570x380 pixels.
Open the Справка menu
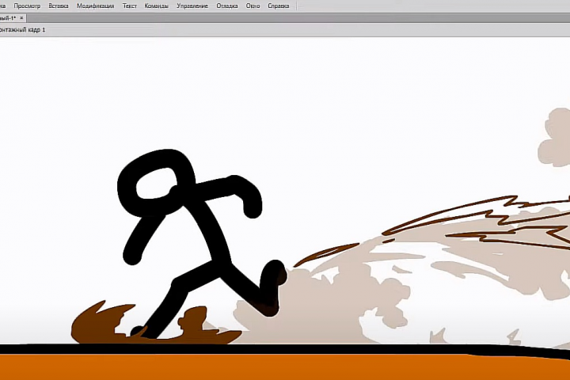coord(278,6)
